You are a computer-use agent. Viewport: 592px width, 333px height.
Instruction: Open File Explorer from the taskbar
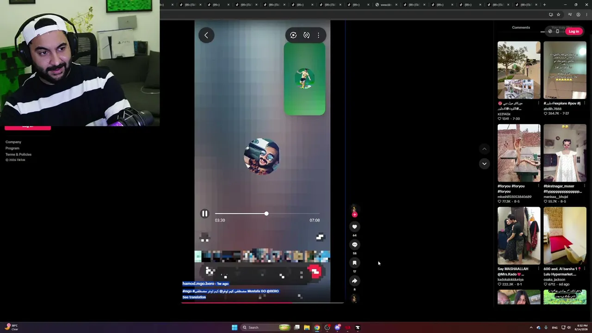click(306, 327)
